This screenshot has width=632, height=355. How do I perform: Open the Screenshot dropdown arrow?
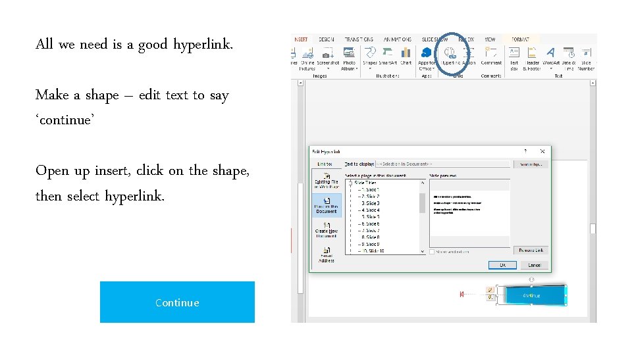328,69
